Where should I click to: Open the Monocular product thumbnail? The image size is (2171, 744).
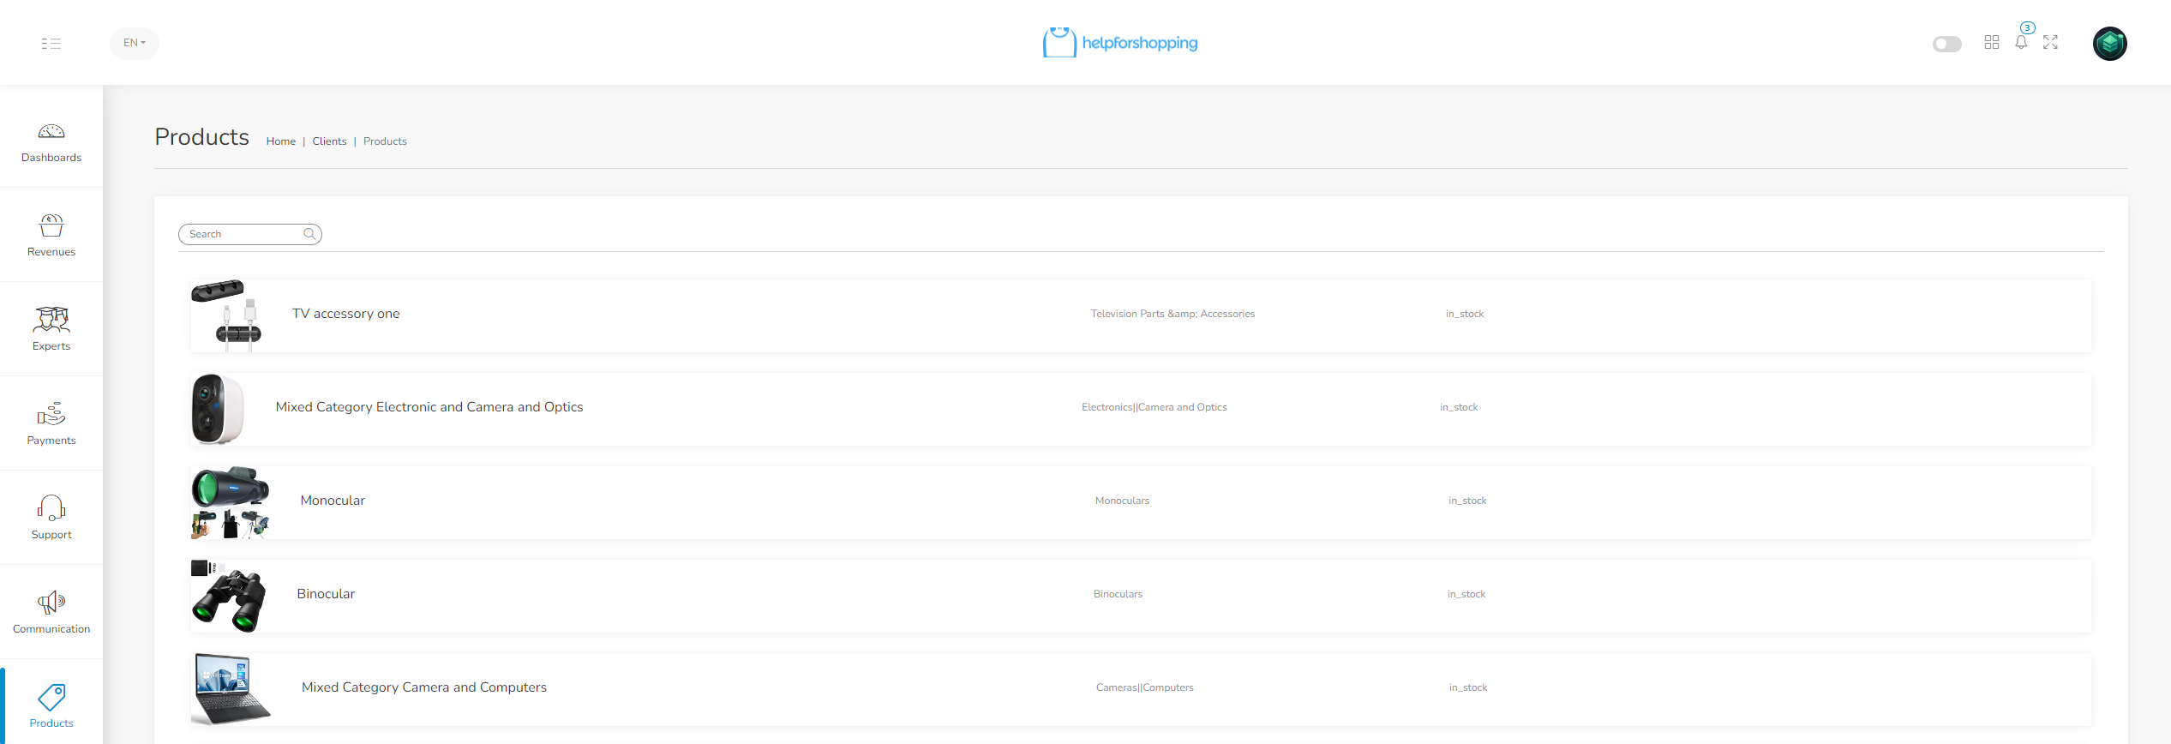tap(230, 502)
